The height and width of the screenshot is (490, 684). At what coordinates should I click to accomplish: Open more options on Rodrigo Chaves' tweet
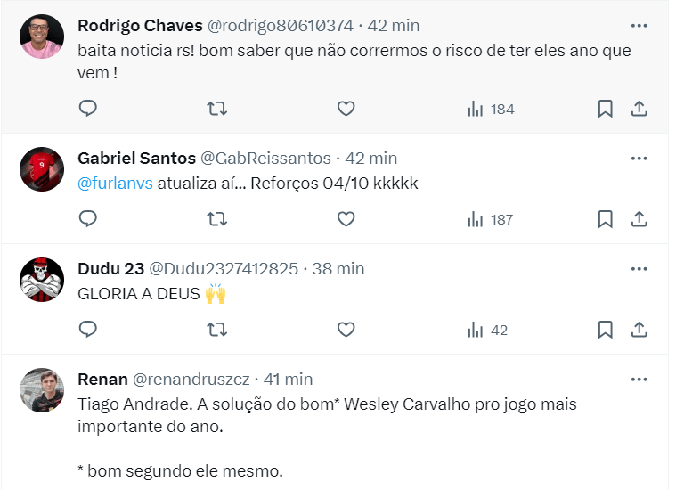pyautogui.click(x=639, y=26)
